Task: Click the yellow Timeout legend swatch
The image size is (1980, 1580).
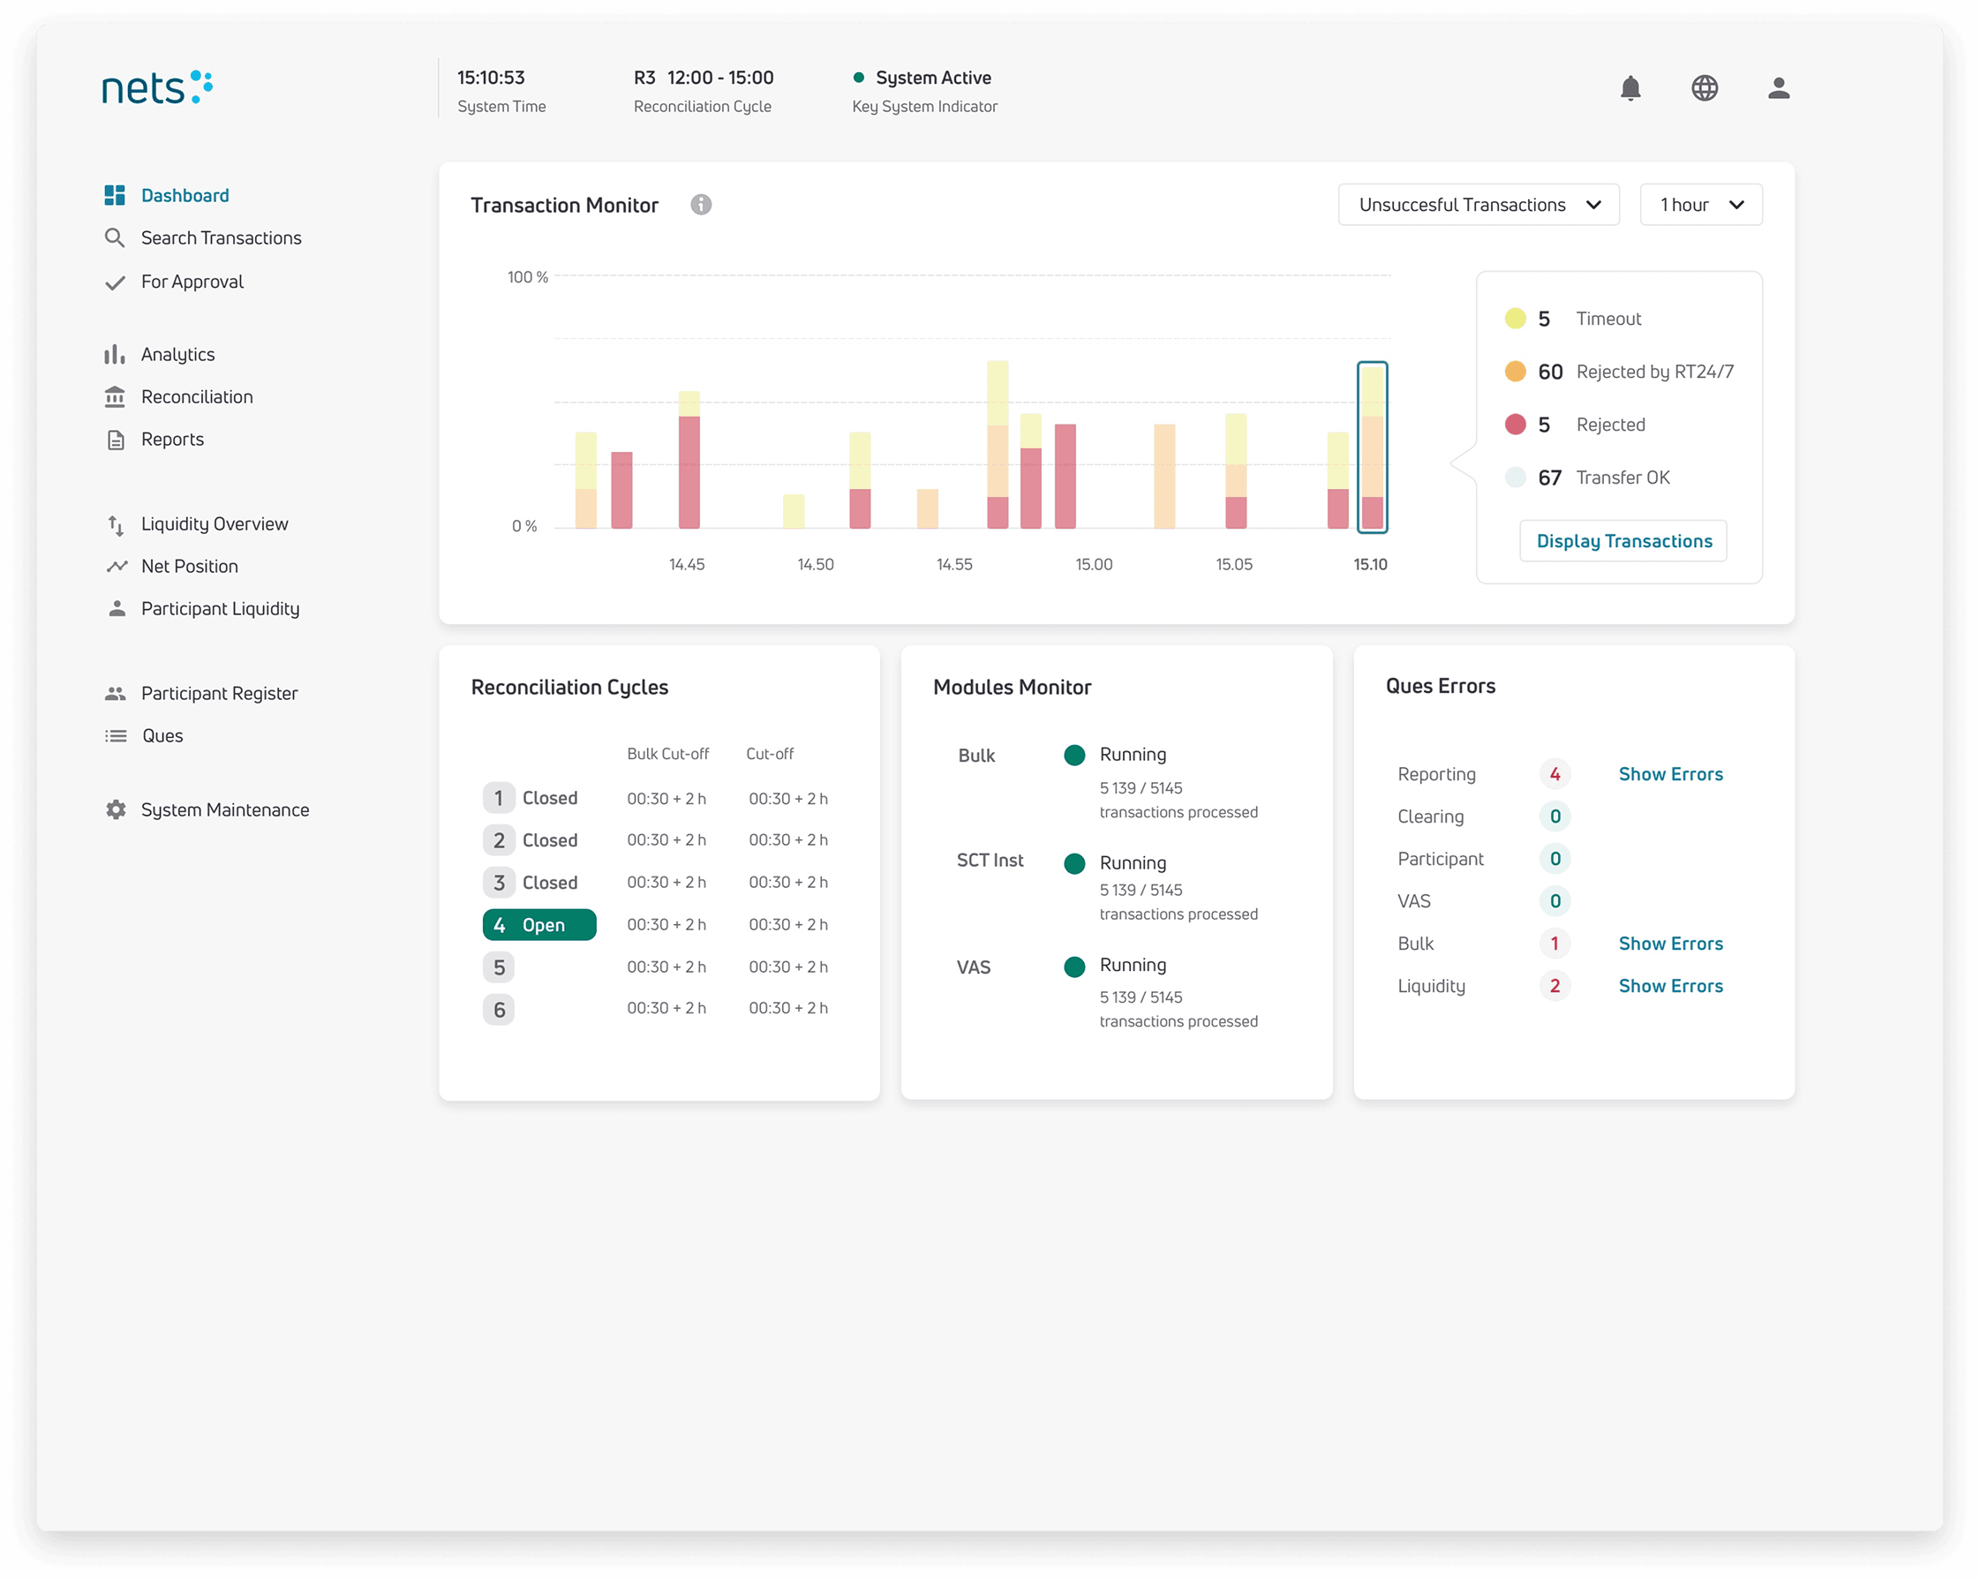Action: (x=1516, y=319)
